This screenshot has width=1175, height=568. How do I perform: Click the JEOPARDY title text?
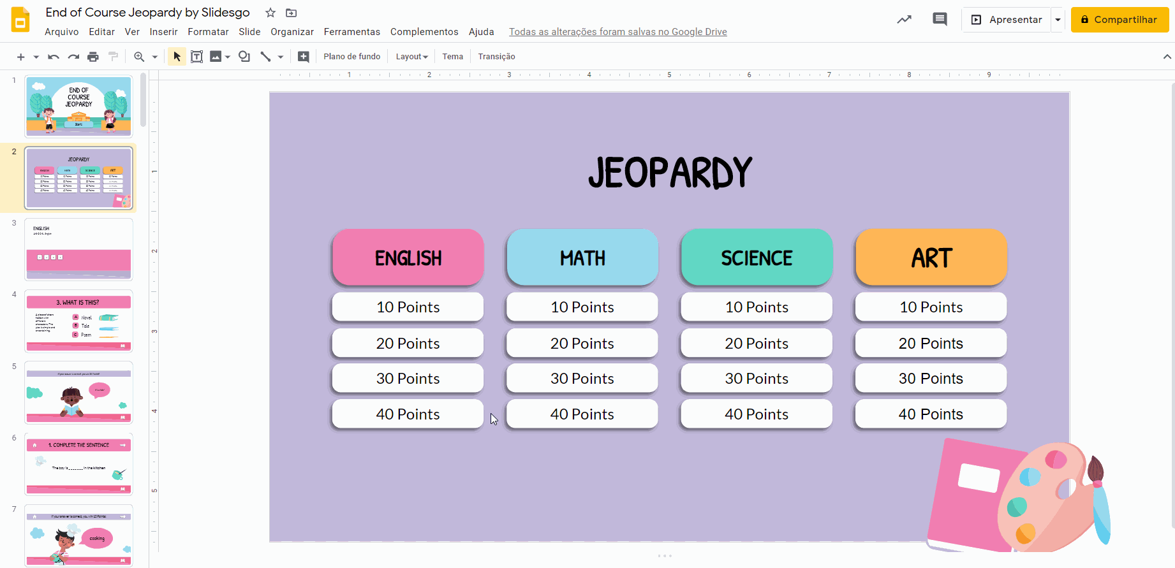[x=670, y=173]
